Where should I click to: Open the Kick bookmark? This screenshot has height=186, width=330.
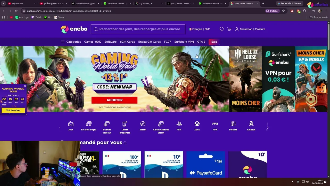point(48,17)
